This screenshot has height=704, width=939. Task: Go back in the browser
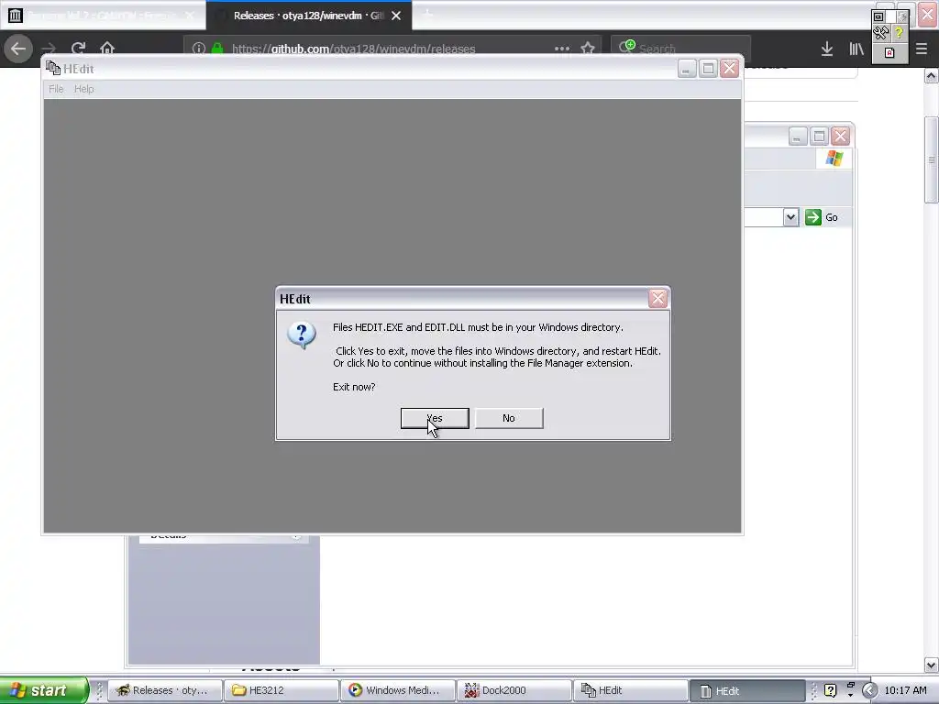[18, 49]
